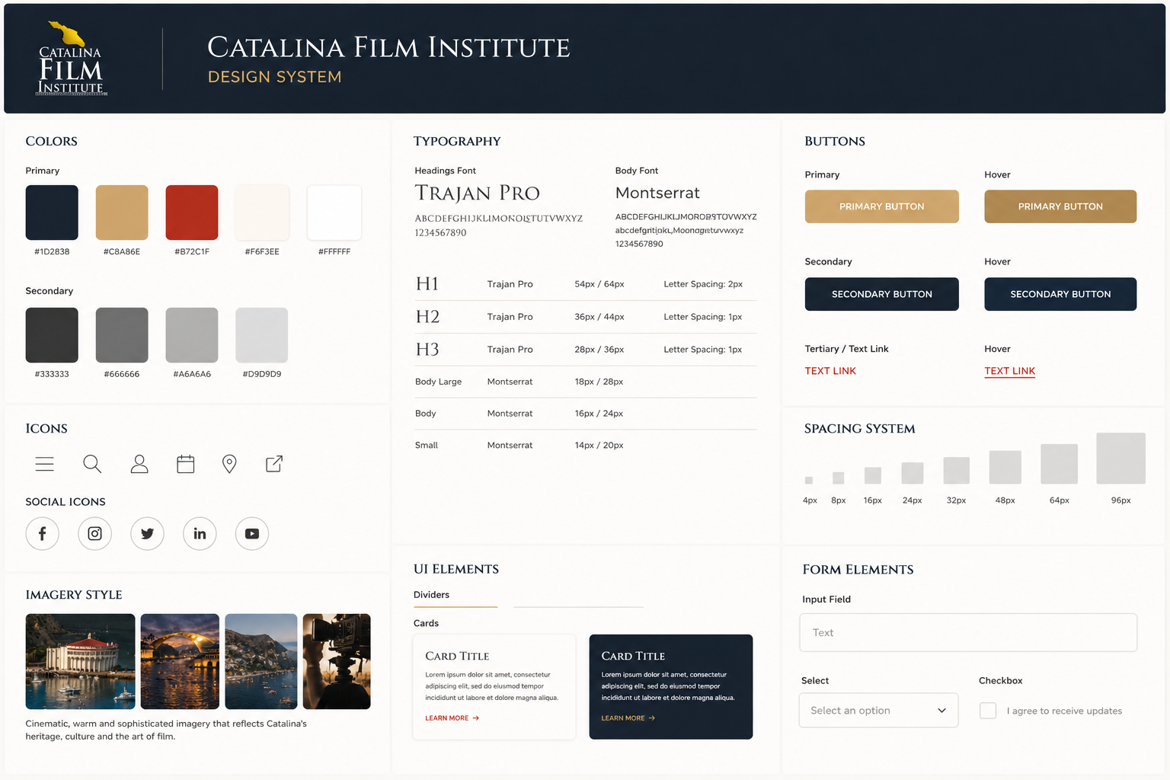The height and width of the screenshot is (780, 1170).
Task: Click the Catalina Film Institute logo
Action: click(x=71, y=58)
